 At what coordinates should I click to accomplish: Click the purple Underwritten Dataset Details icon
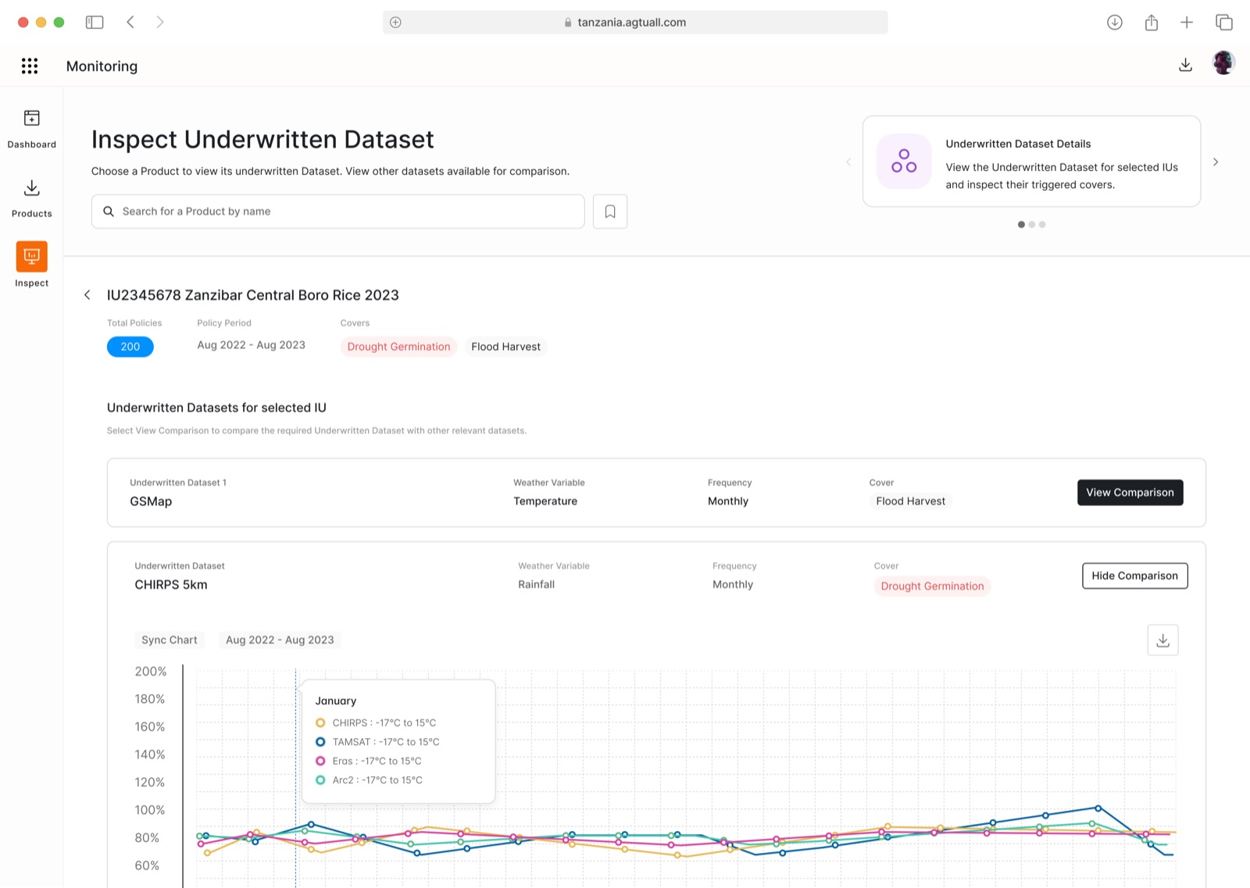click(x=904, y=162)
